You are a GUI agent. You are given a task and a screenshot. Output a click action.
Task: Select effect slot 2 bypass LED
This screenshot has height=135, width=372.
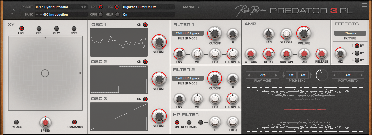coord(357,53)
